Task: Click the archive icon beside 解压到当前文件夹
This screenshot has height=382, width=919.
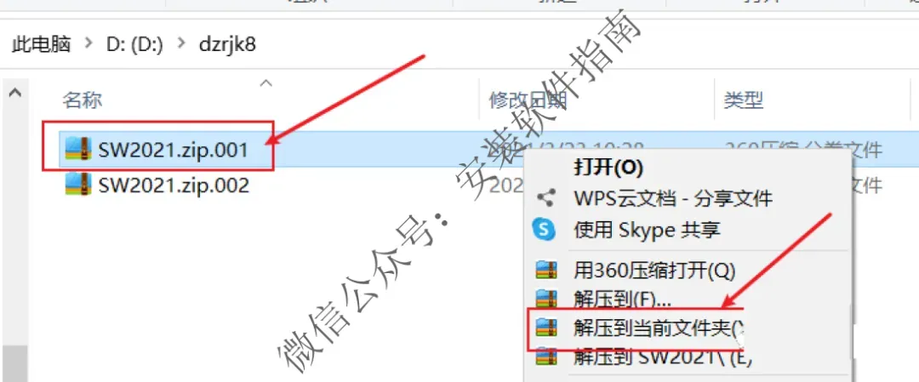Action: point(545,328)
